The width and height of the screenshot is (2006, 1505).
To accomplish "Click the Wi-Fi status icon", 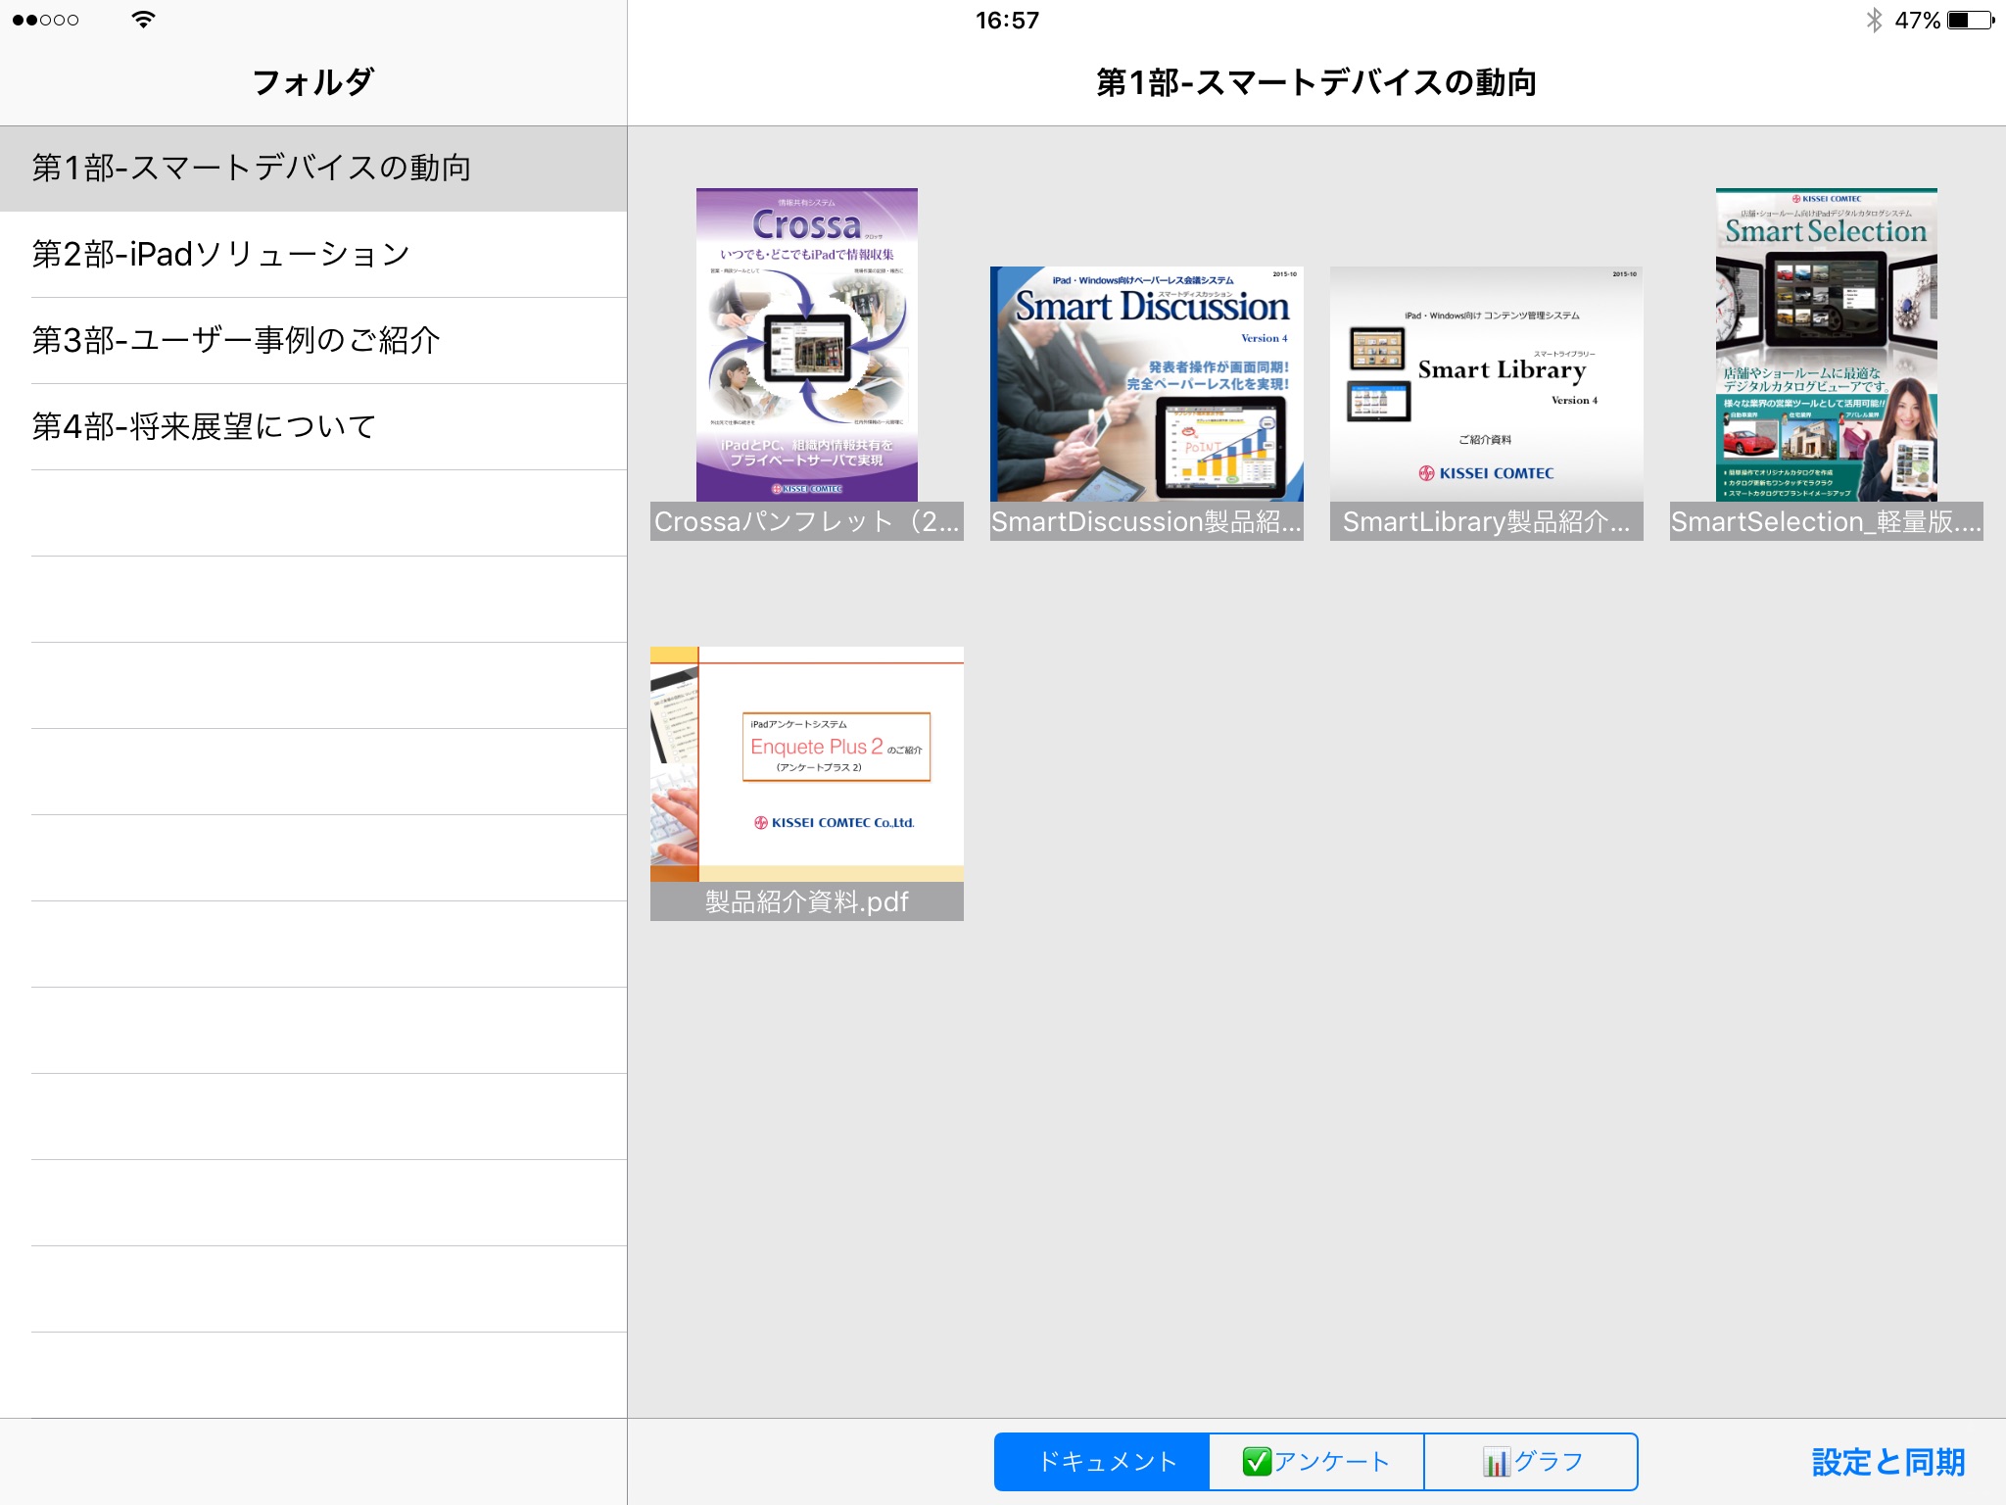I will coord(143,20).
